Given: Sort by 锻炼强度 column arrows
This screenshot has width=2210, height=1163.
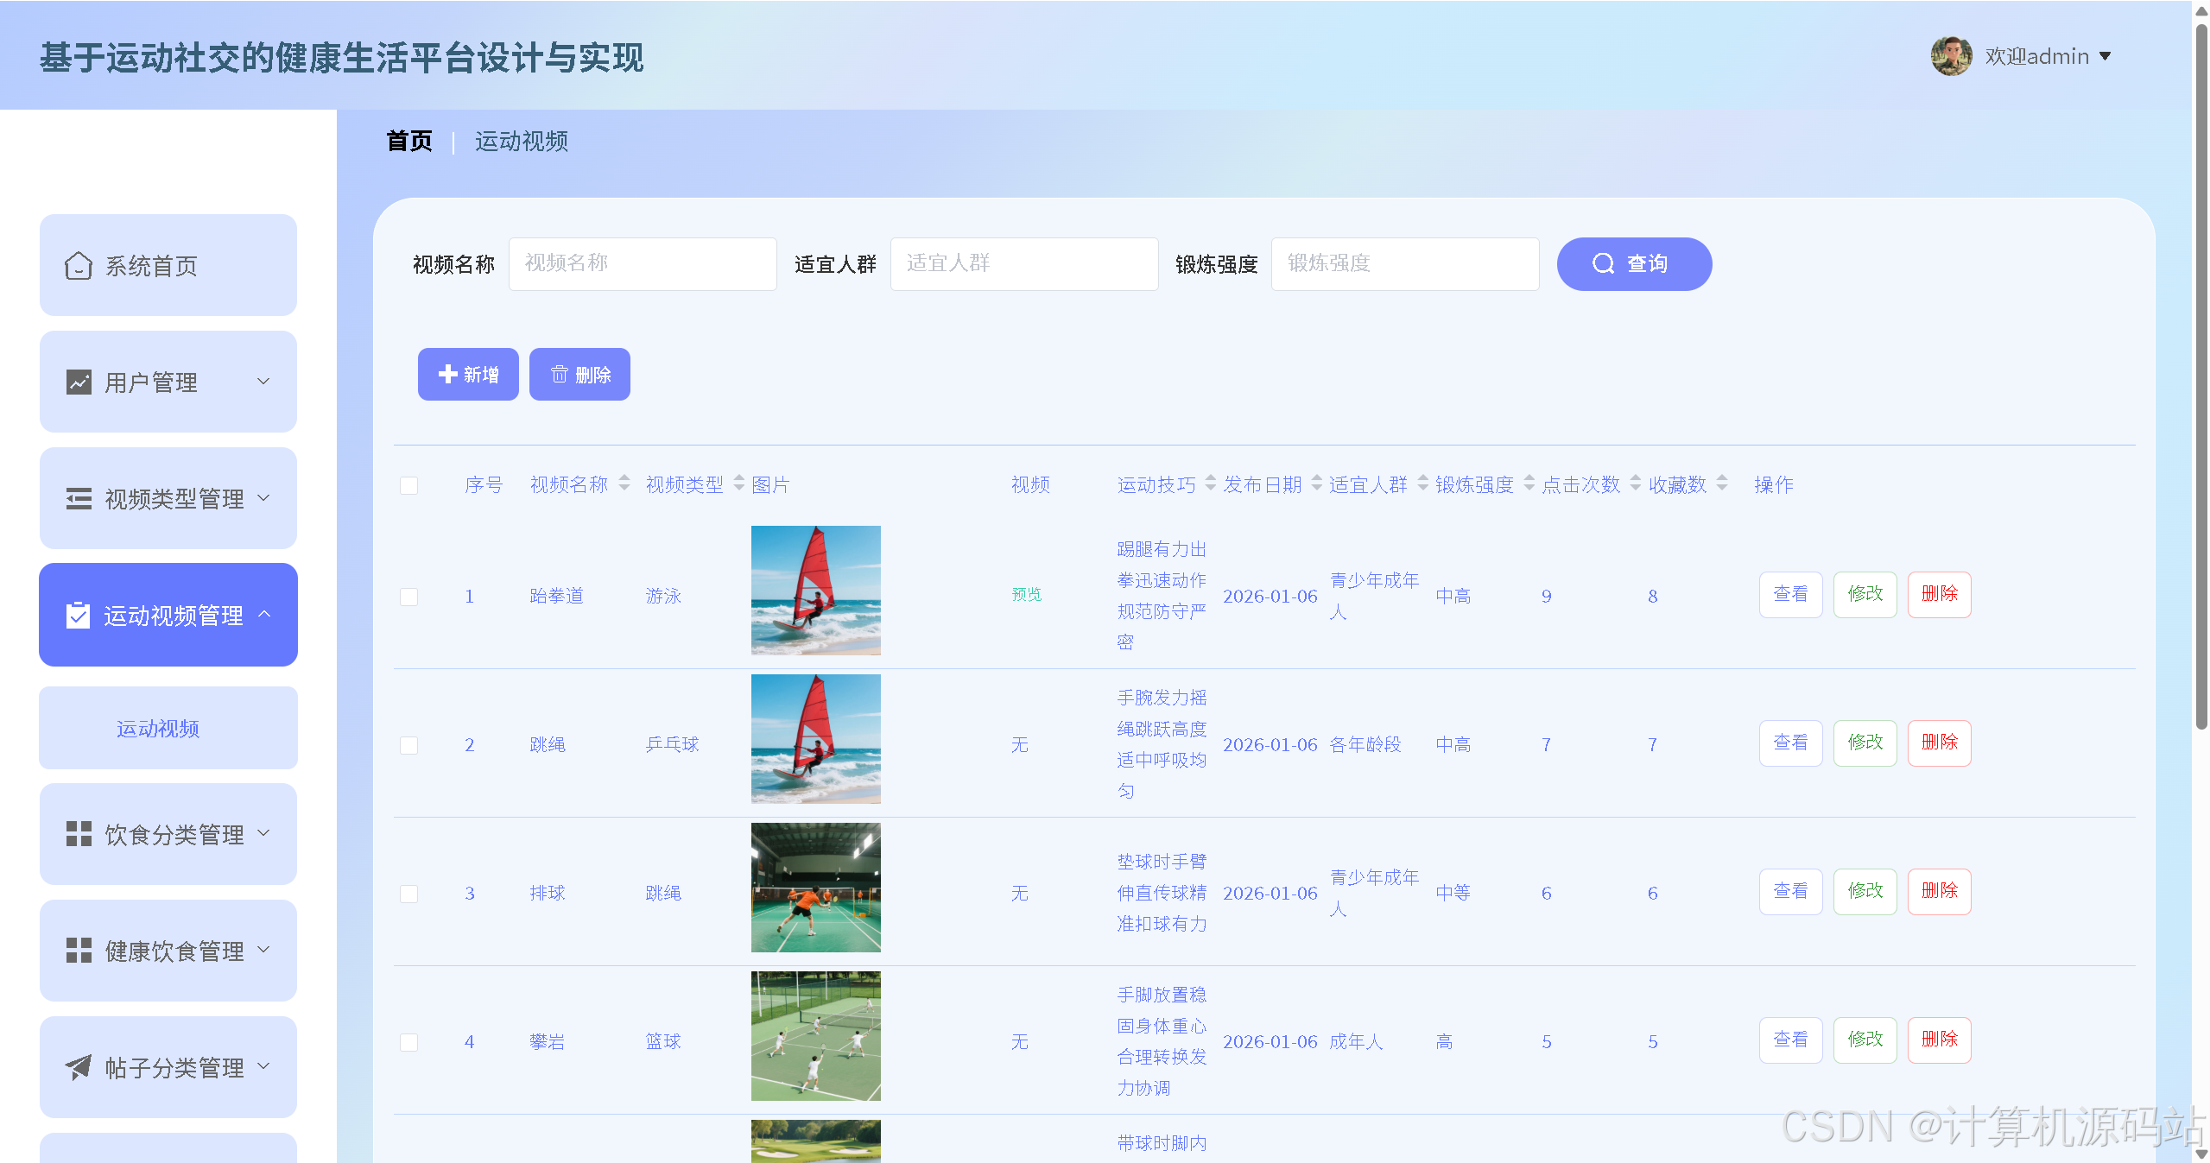Looking at the screenshot, I should (x=1529, y=483).
